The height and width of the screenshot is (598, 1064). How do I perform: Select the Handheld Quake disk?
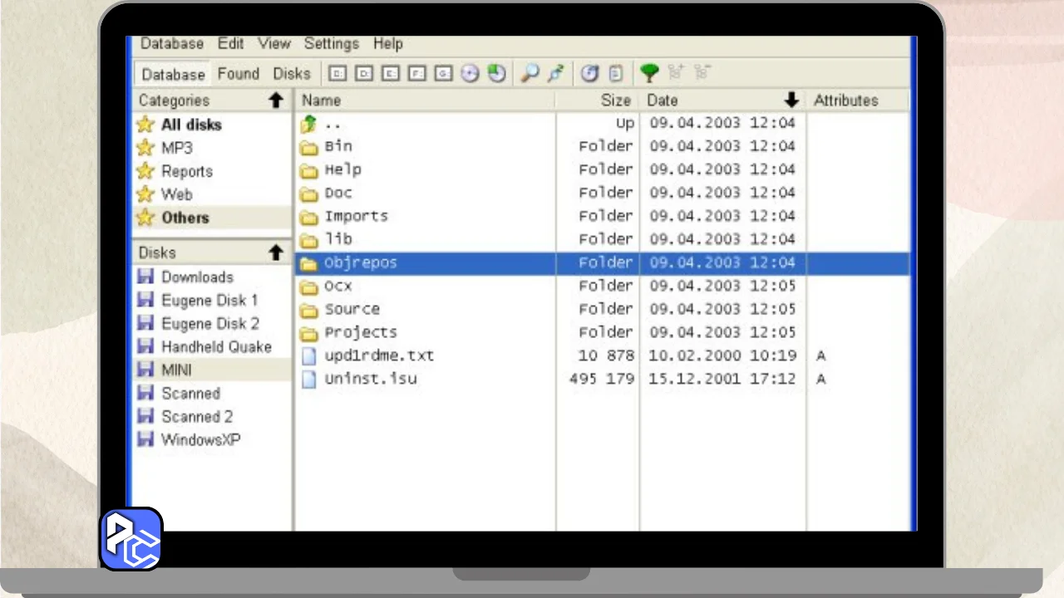tap(216, 347)
